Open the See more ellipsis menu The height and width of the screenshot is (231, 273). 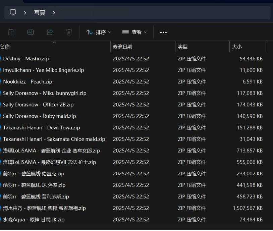tap(163, 32)
